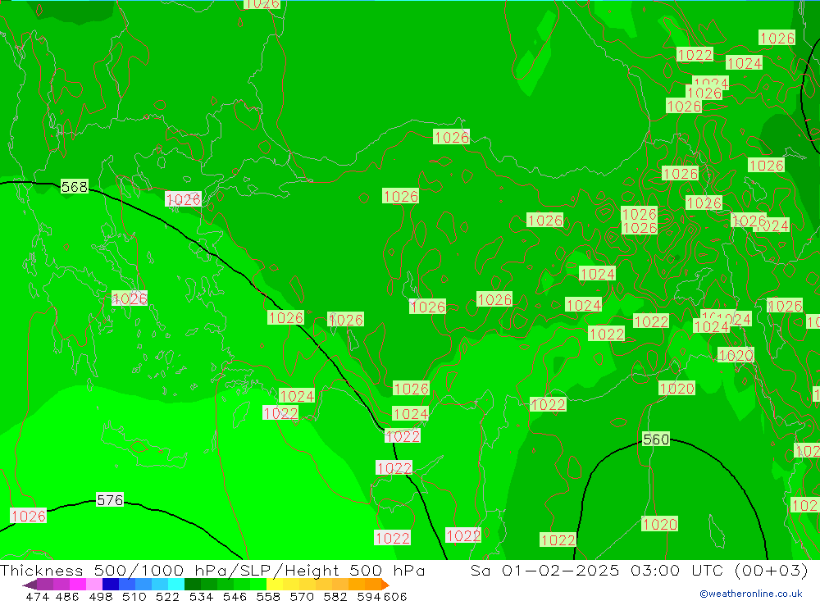
Task: Click the 474 legend value
Action: (38, 596)
